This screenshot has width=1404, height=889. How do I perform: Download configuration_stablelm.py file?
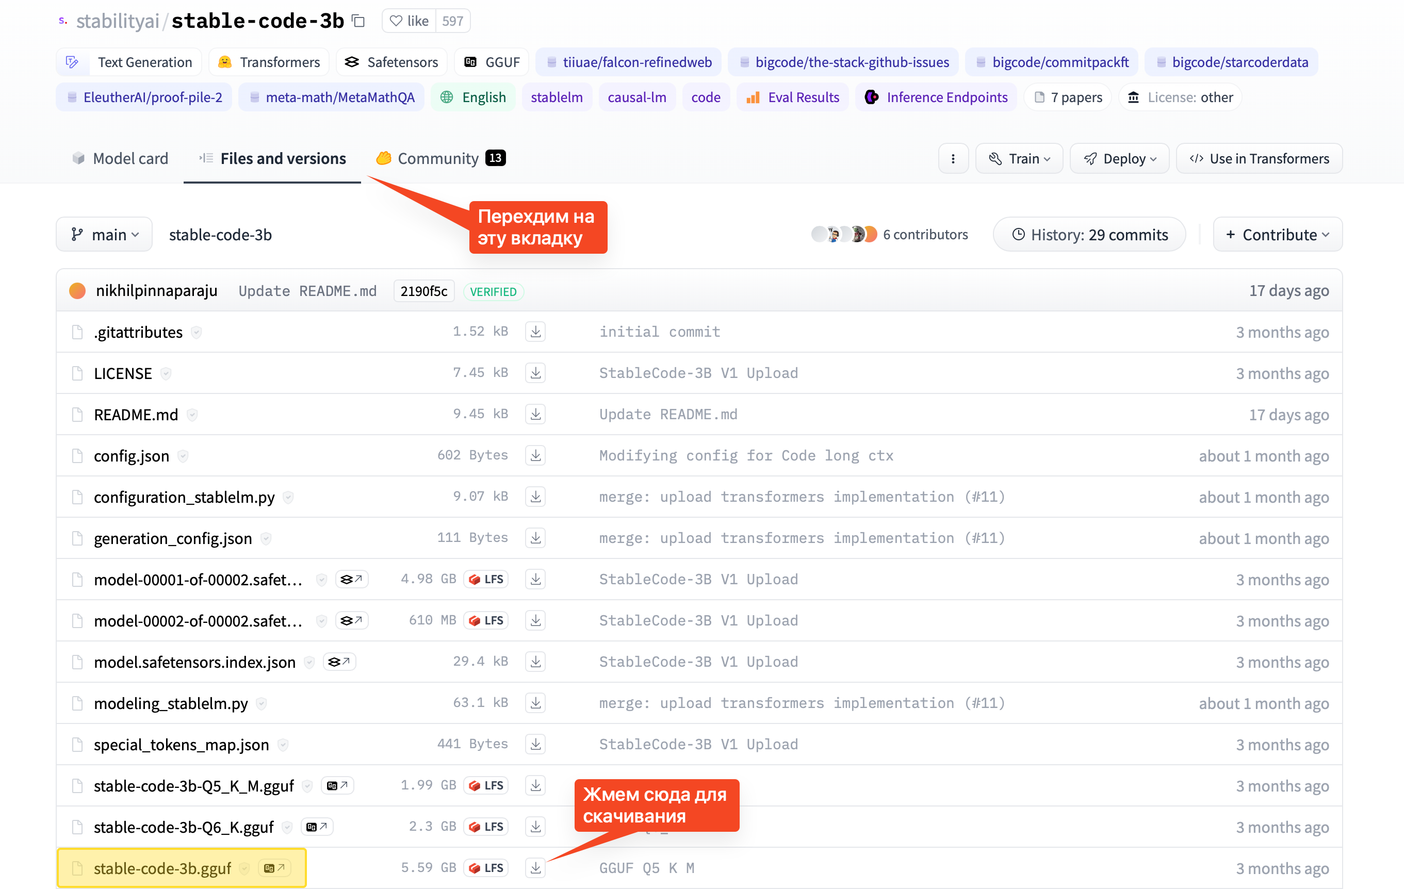point(535,497)
